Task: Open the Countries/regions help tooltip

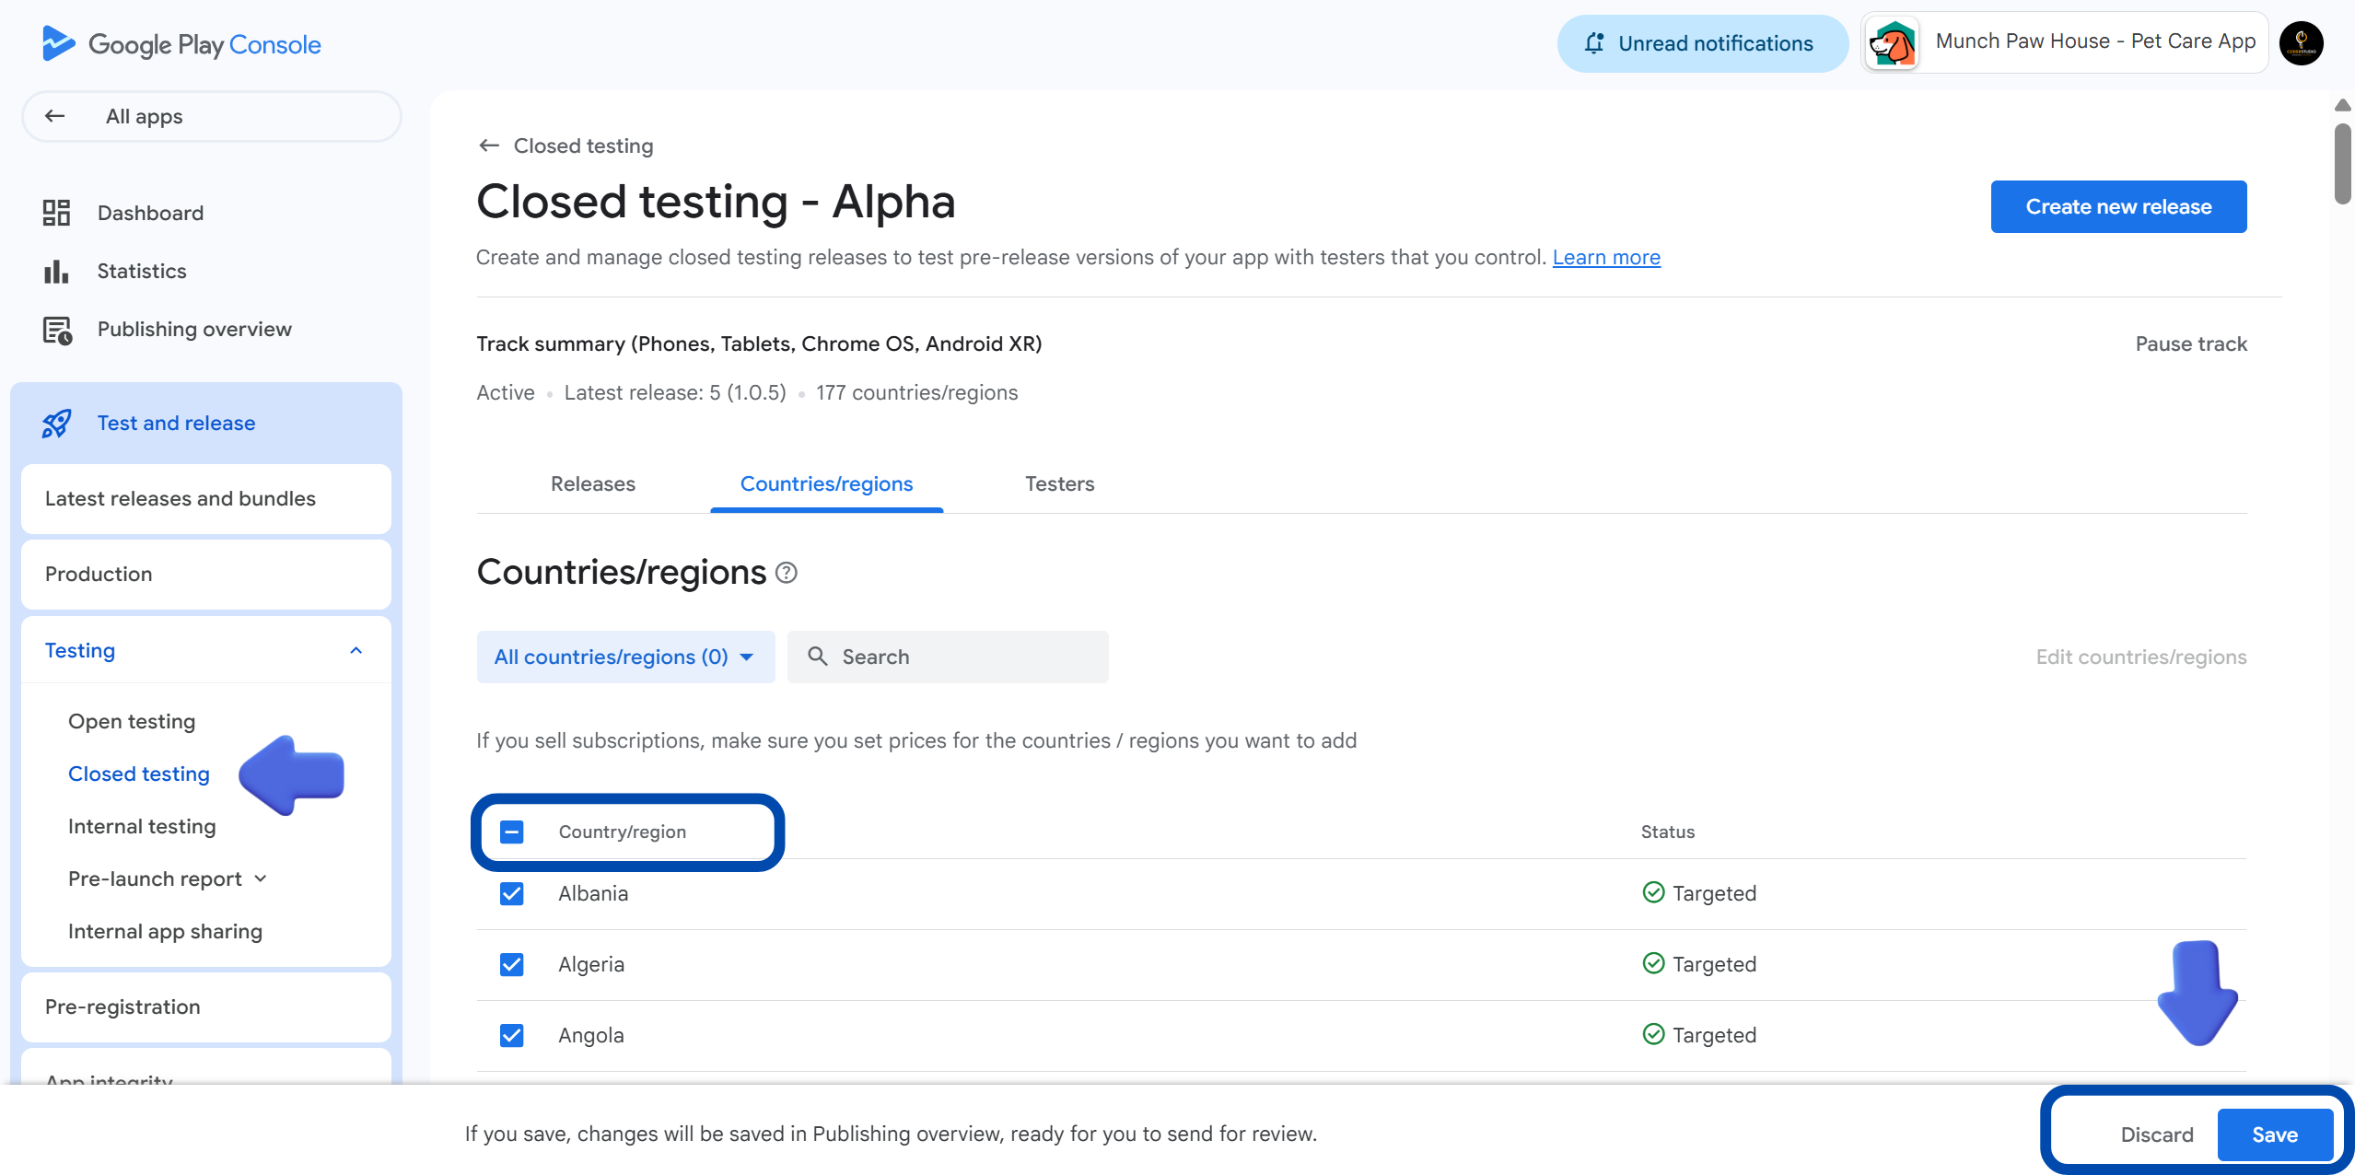Action: 787,573
